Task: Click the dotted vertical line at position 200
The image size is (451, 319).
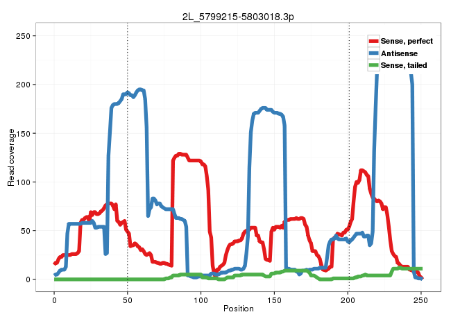Action: point(349,173)
